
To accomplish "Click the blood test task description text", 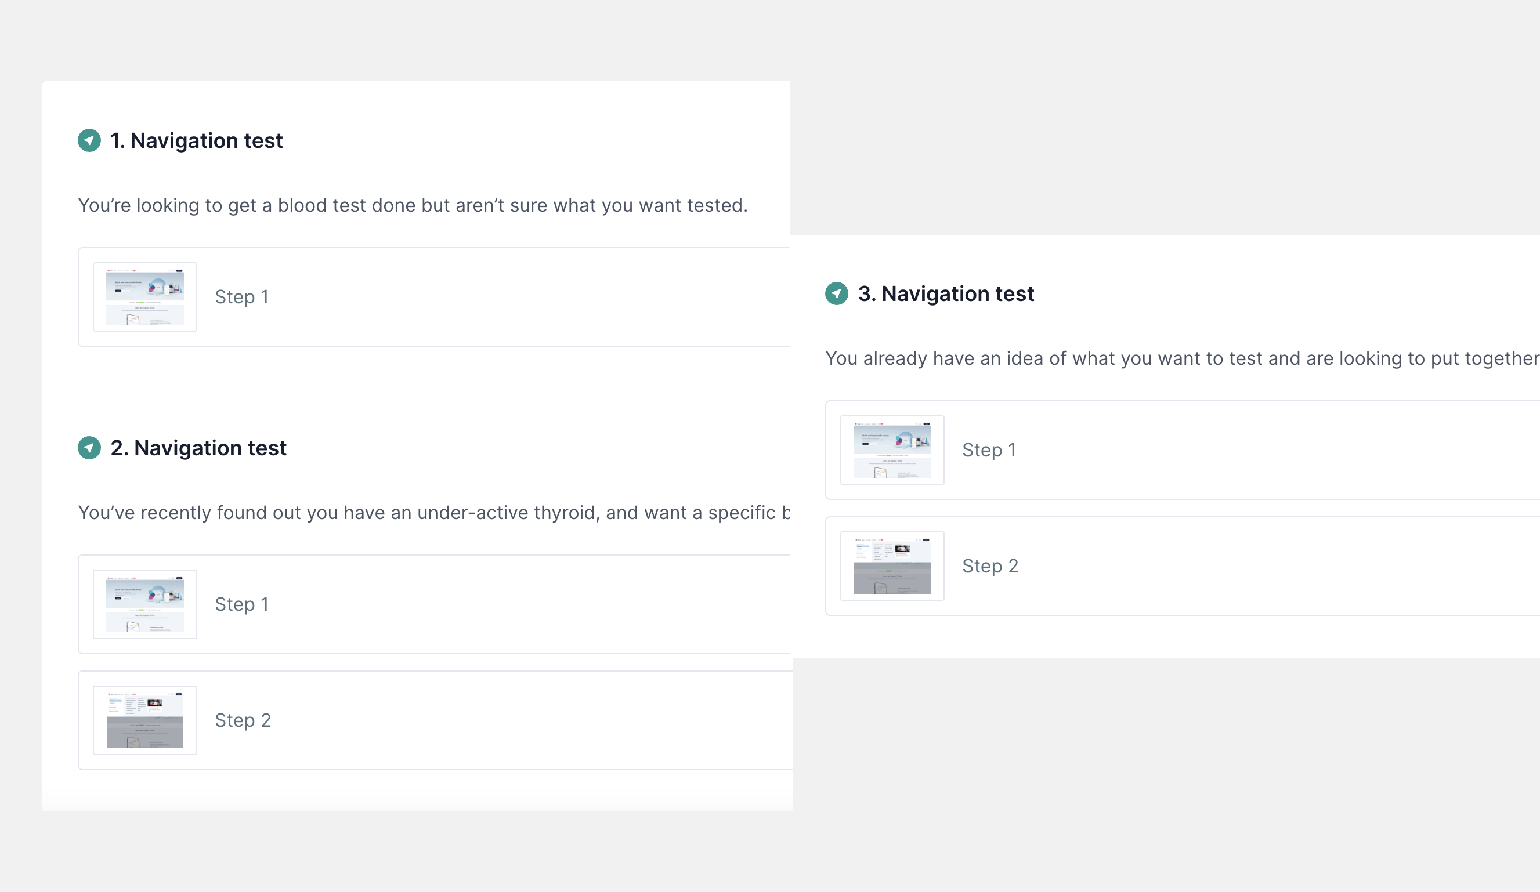I will pyautogui.click(x=413, y=205).
